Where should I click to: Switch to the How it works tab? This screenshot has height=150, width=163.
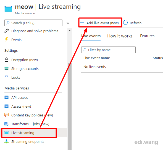(x=120, y=36)
